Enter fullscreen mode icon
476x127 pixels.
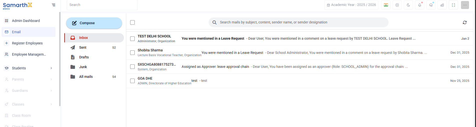coord(454,5)
